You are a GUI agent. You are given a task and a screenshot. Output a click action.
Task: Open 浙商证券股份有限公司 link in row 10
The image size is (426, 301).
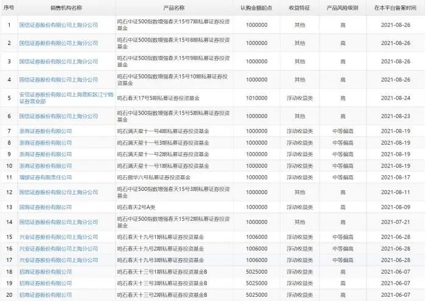[46, 166]
